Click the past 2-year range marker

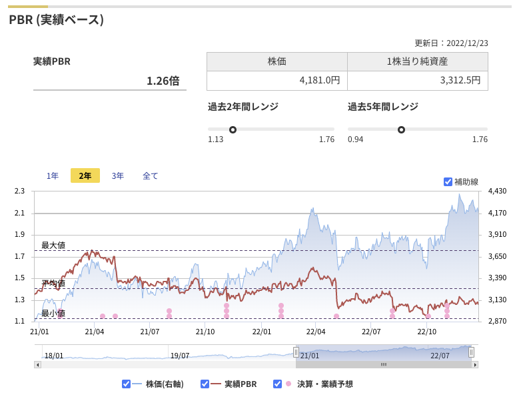(233, 129)
